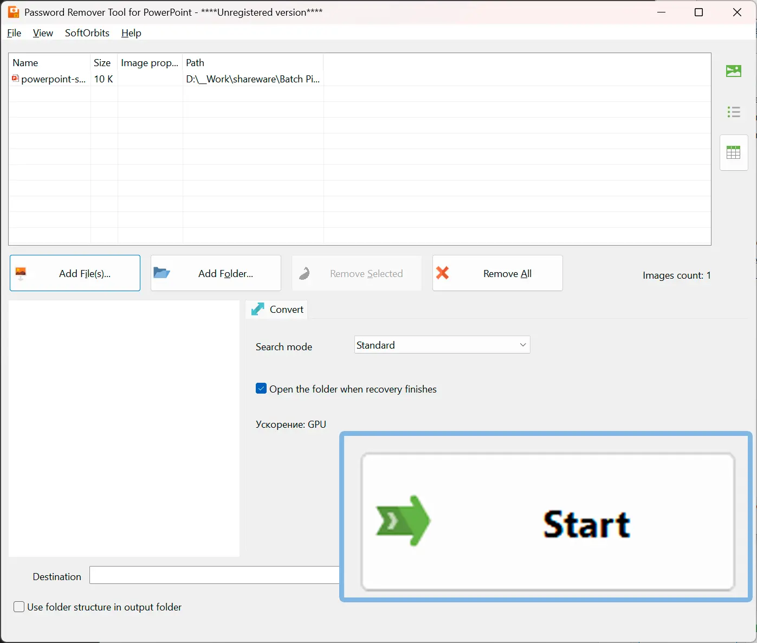Viewport: 757px width, 643px height.
Task: Enable Use folder structure in output folder
Action: pyautogui.click(x=19, y=607)
